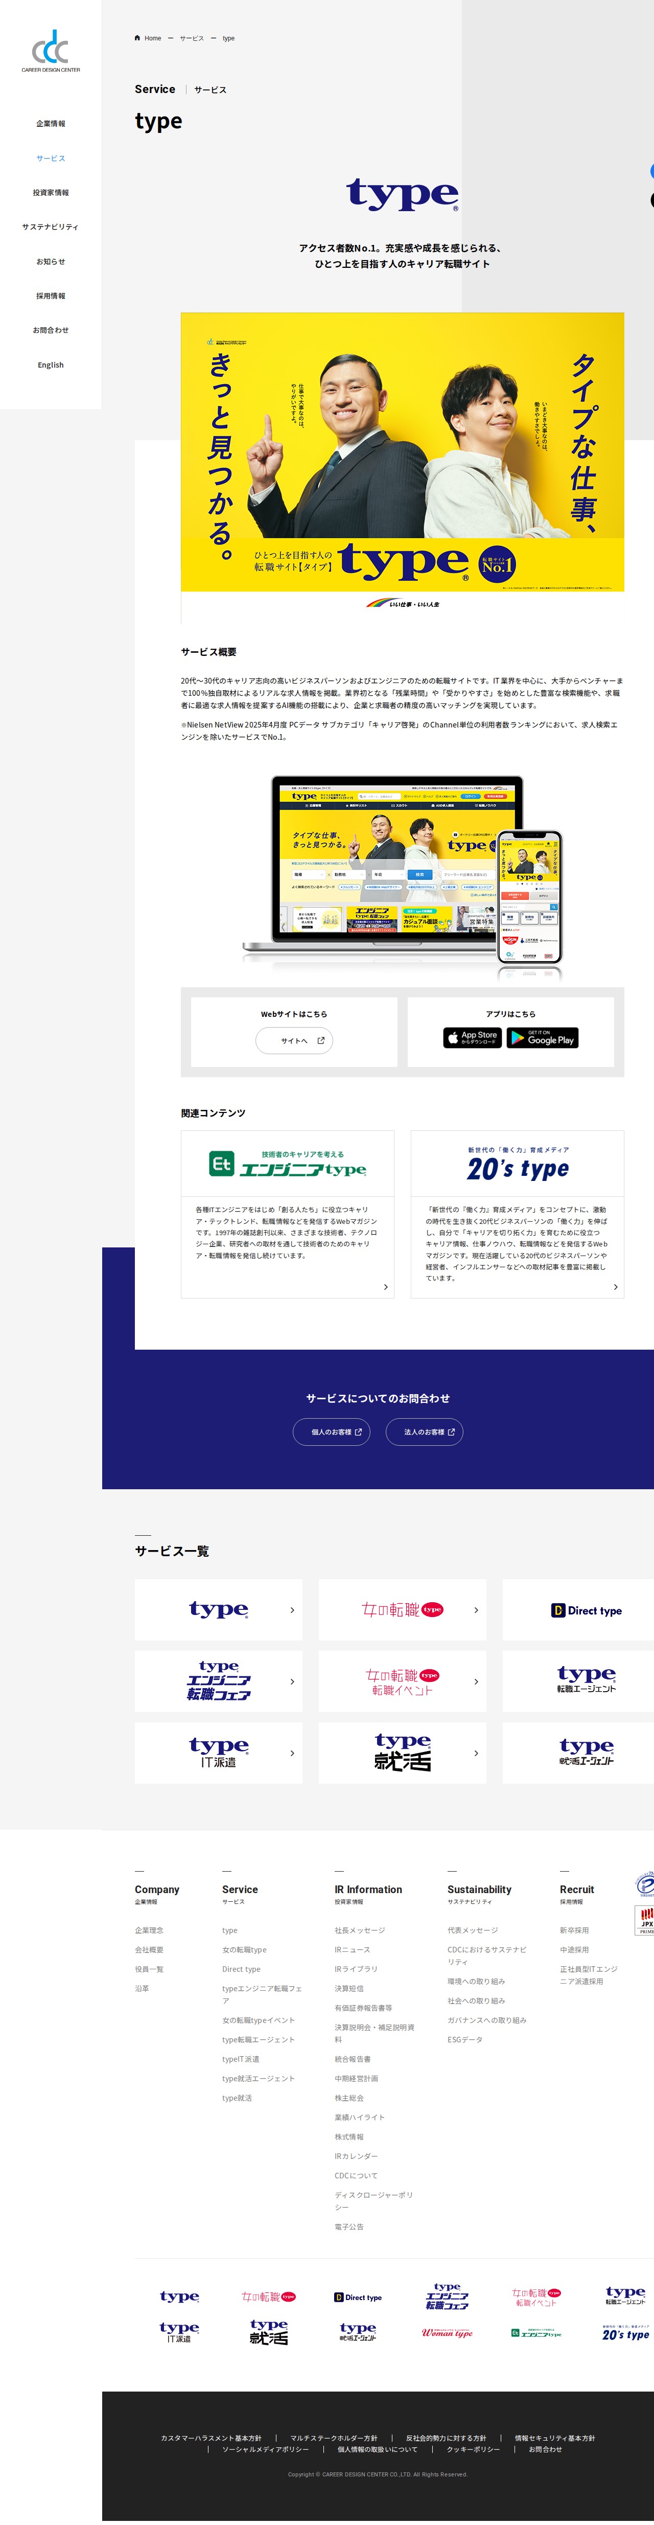Open the App Store download badge

472,1037
